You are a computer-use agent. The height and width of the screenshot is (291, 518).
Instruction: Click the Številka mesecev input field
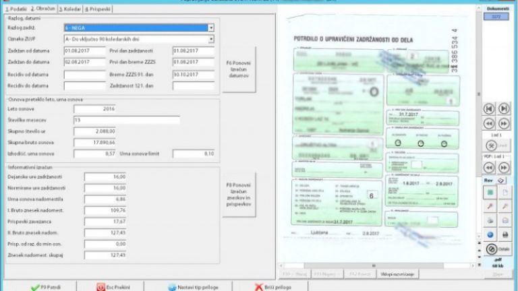click(x=125, y=120)
